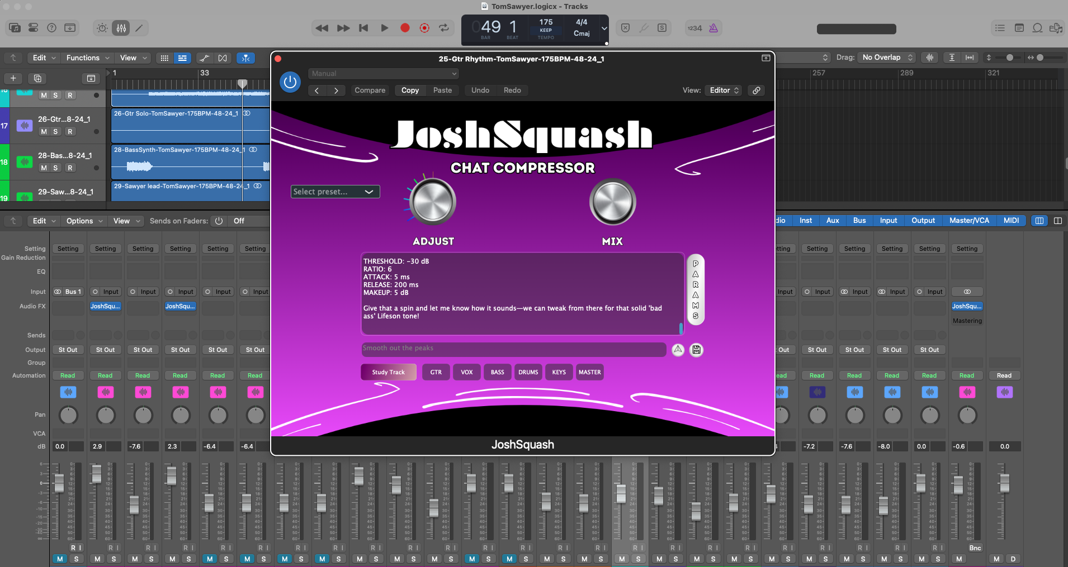Viewport: 1068px width, 567px height.
Task: Toggle the Cycle loop button
Action: pos(444,28)
